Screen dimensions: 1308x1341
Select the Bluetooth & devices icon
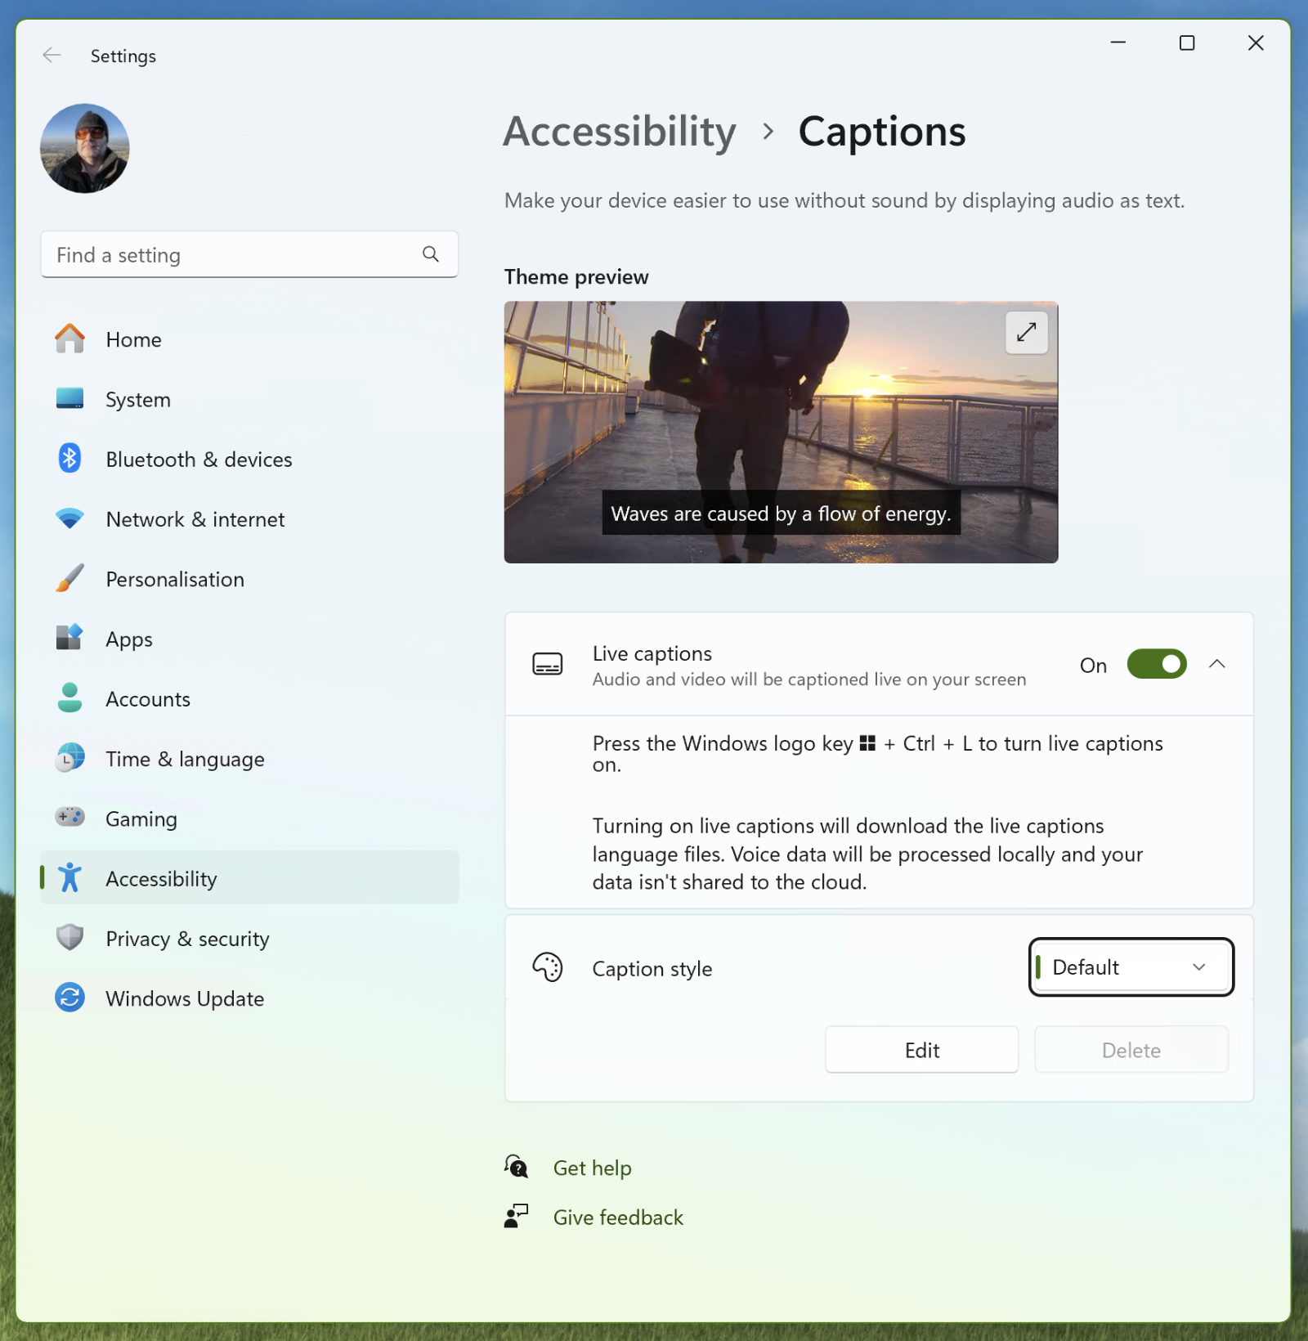point(71,459)
